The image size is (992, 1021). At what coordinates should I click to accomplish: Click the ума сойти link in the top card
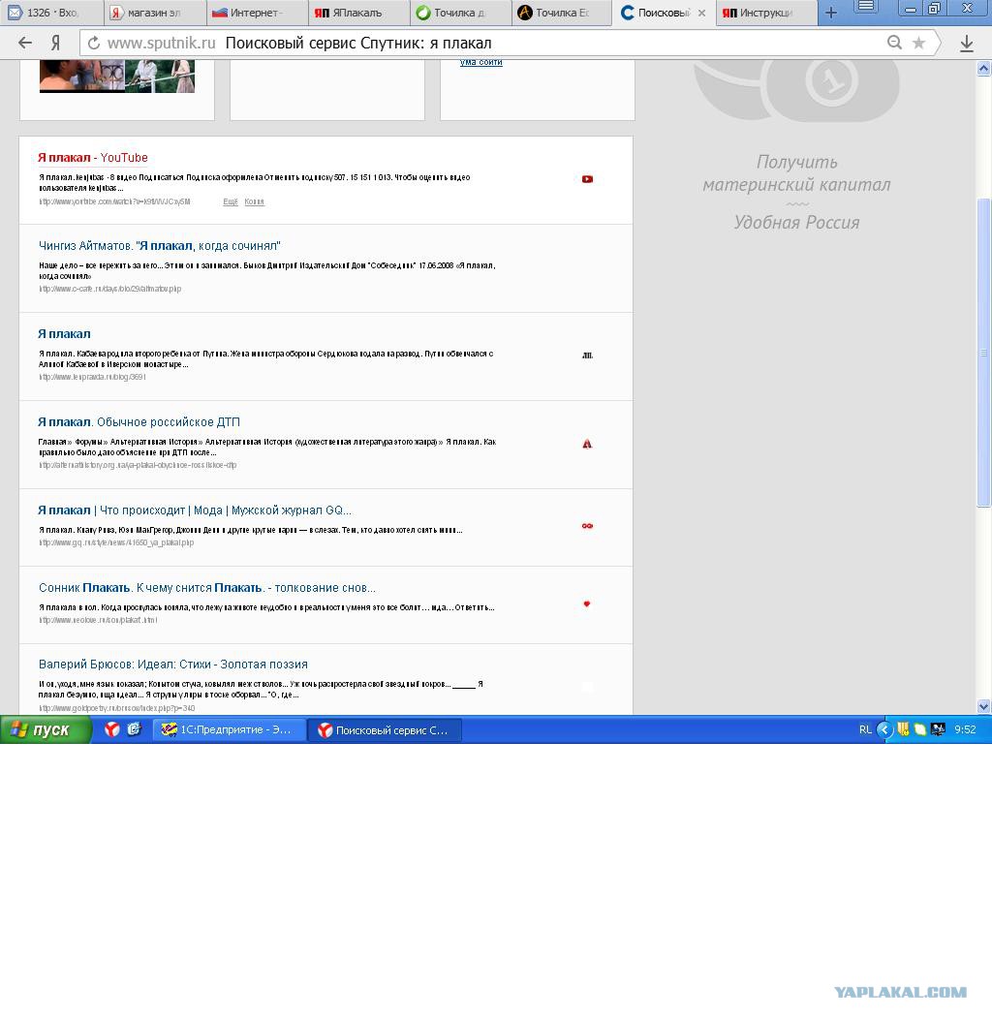coord(480,63)
